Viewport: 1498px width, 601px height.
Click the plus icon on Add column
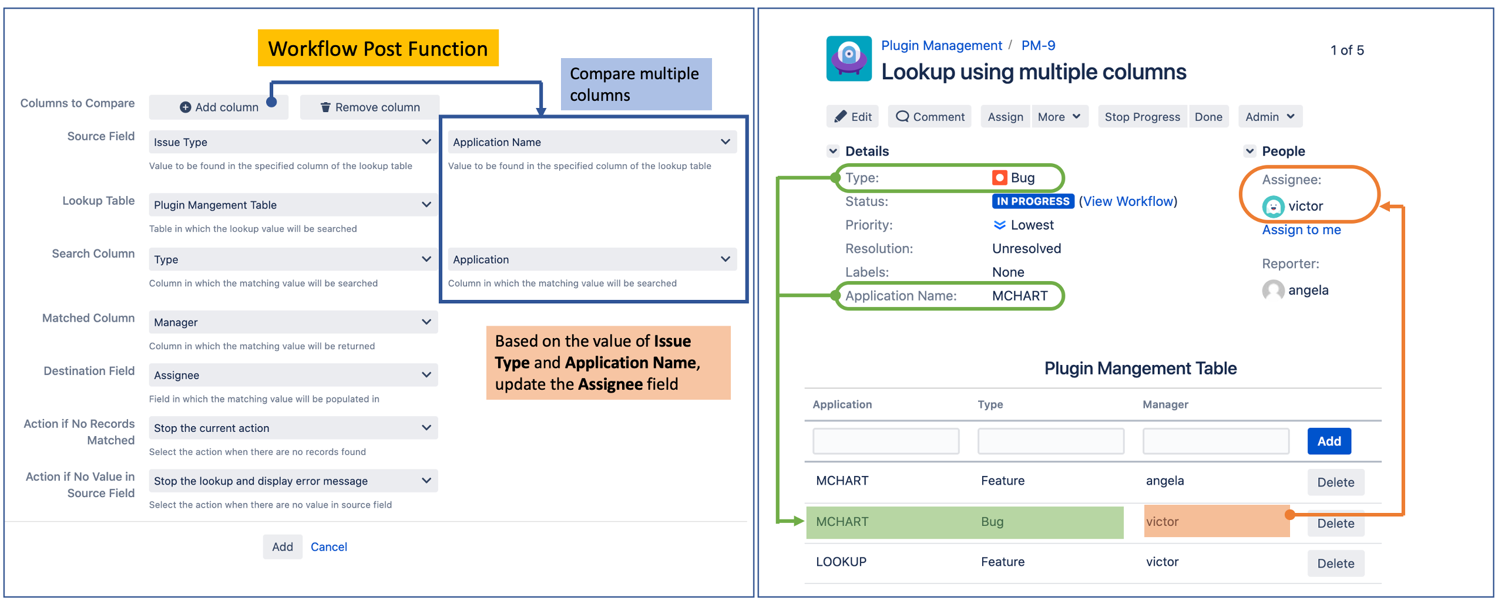coord(186,107)
